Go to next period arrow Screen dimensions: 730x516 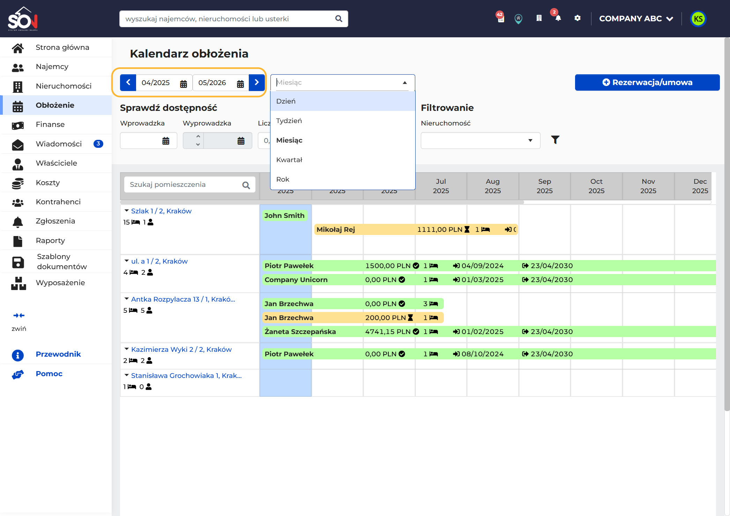coord(256,83)
